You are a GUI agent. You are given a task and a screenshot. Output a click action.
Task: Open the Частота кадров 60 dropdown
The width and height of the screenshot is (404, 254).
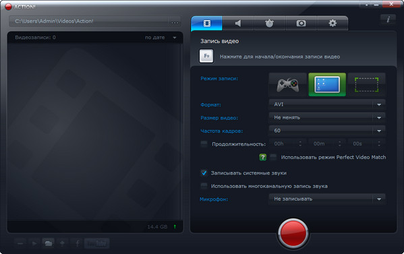(327, 131)
